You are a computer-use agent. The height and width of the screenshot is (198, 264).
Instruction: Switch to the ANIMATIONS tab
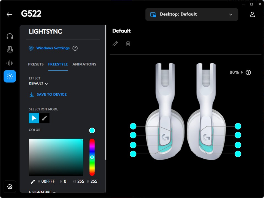pos(84,64)
